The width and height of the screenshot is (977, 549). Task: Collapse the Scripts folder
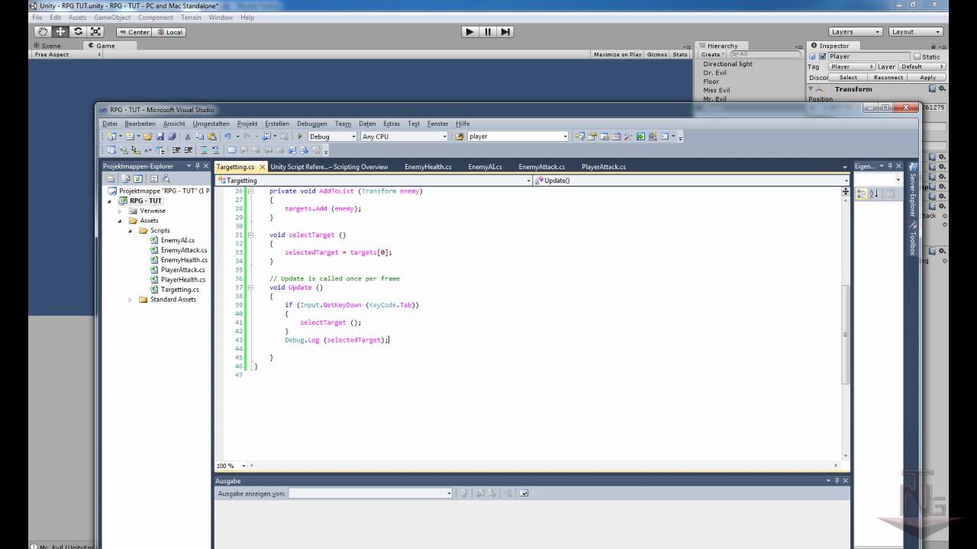pyautogui.click(x=130, y=230)
